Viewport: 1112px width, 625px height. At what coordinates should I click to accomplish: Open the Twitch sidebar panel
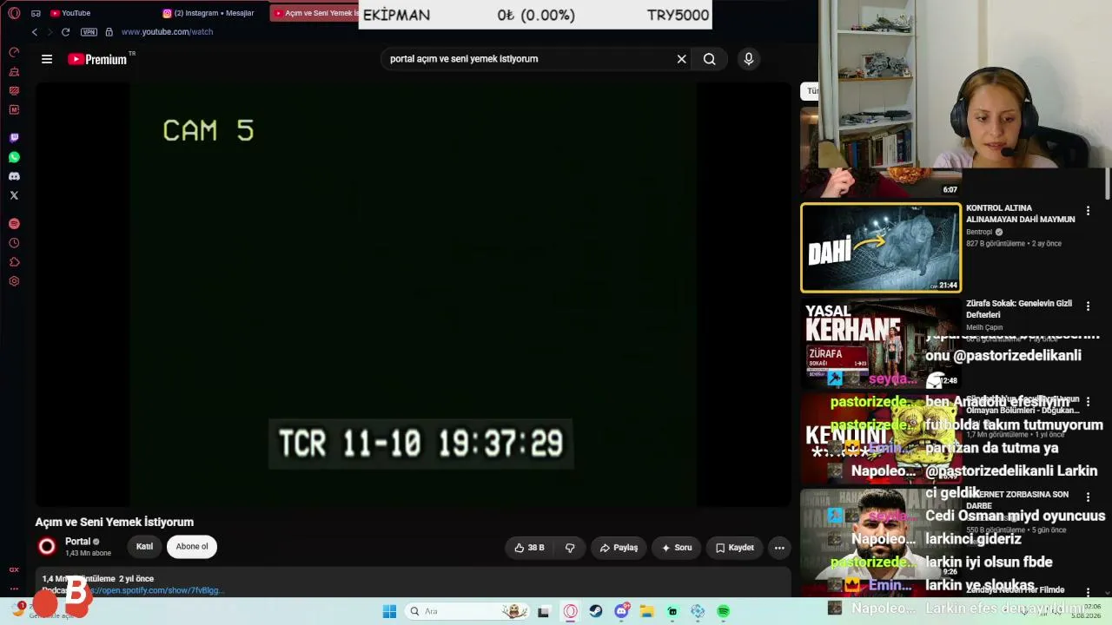14,138
